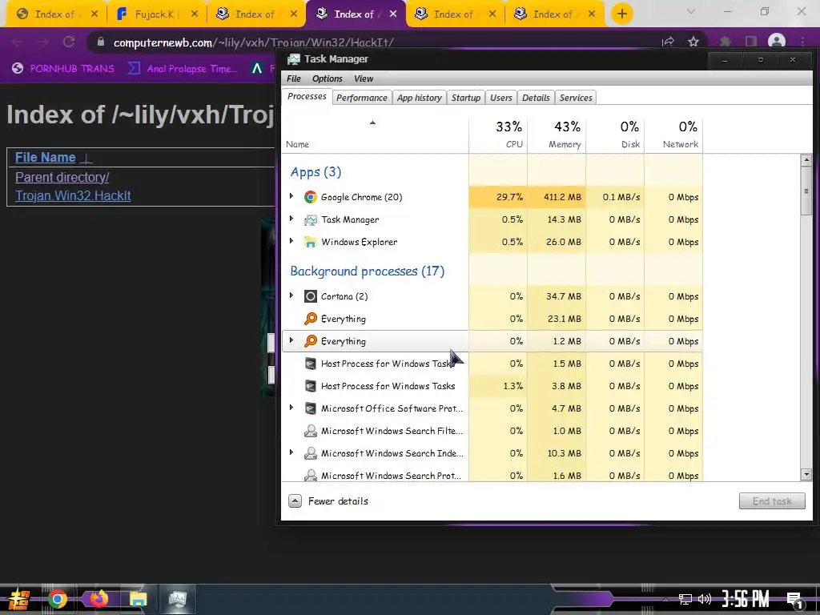Open File Explorer from the taskbar
Screen dimensions: 820x615
(139, 599)
